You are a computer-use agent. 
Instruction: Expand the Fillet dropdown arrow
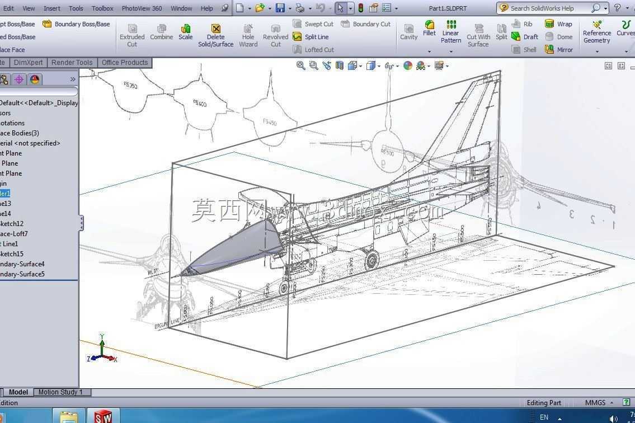click(429, 51)
